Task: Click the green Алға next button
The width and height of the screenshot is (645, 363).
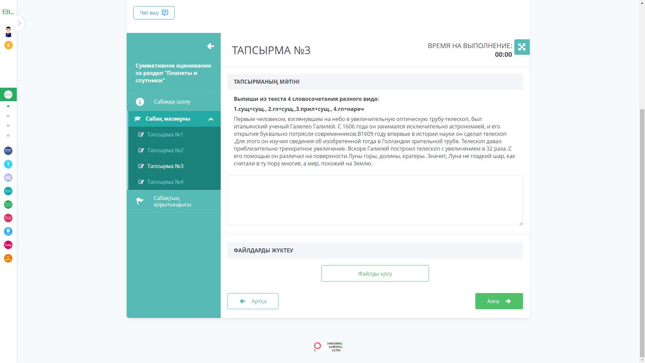Action: tap(499, 301)
